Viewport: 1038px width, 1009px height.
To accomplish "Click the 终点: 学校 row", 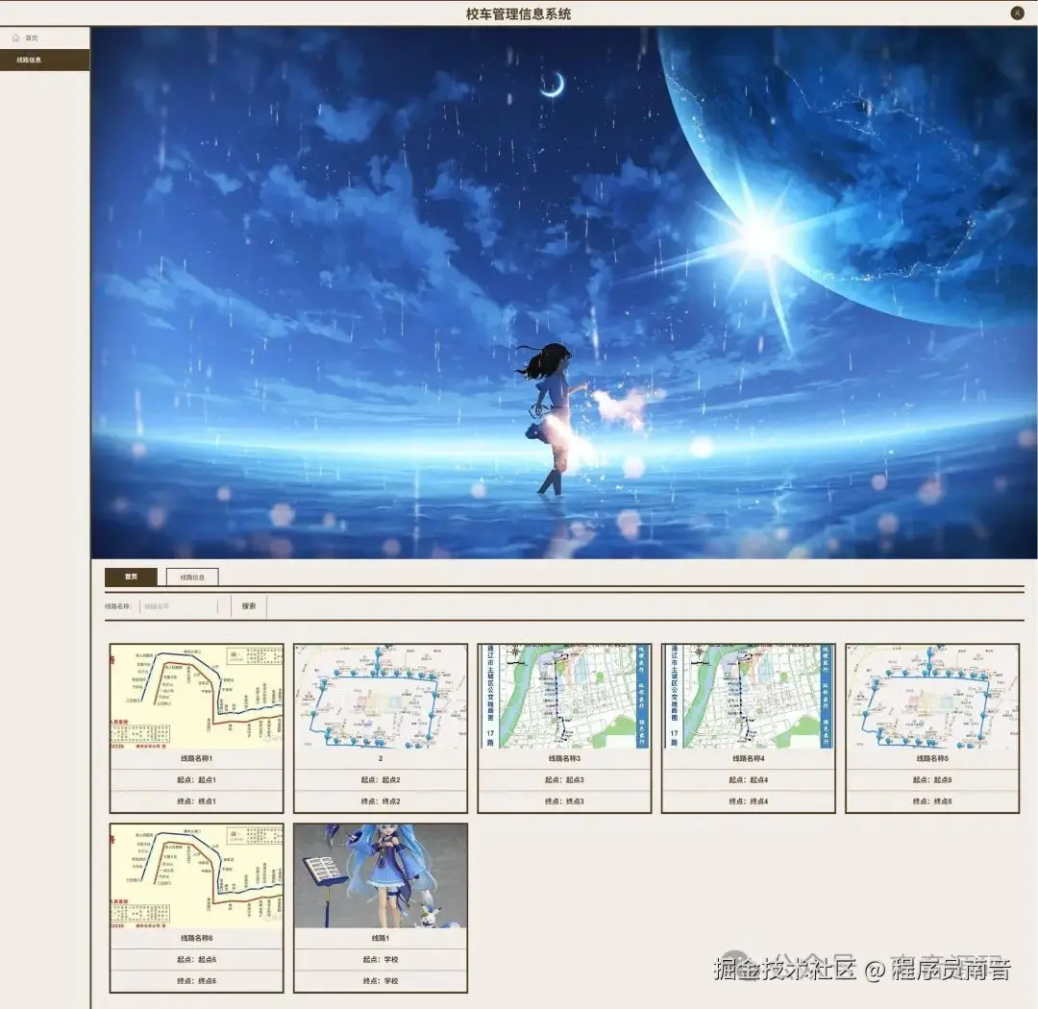I will click(381, 980).
